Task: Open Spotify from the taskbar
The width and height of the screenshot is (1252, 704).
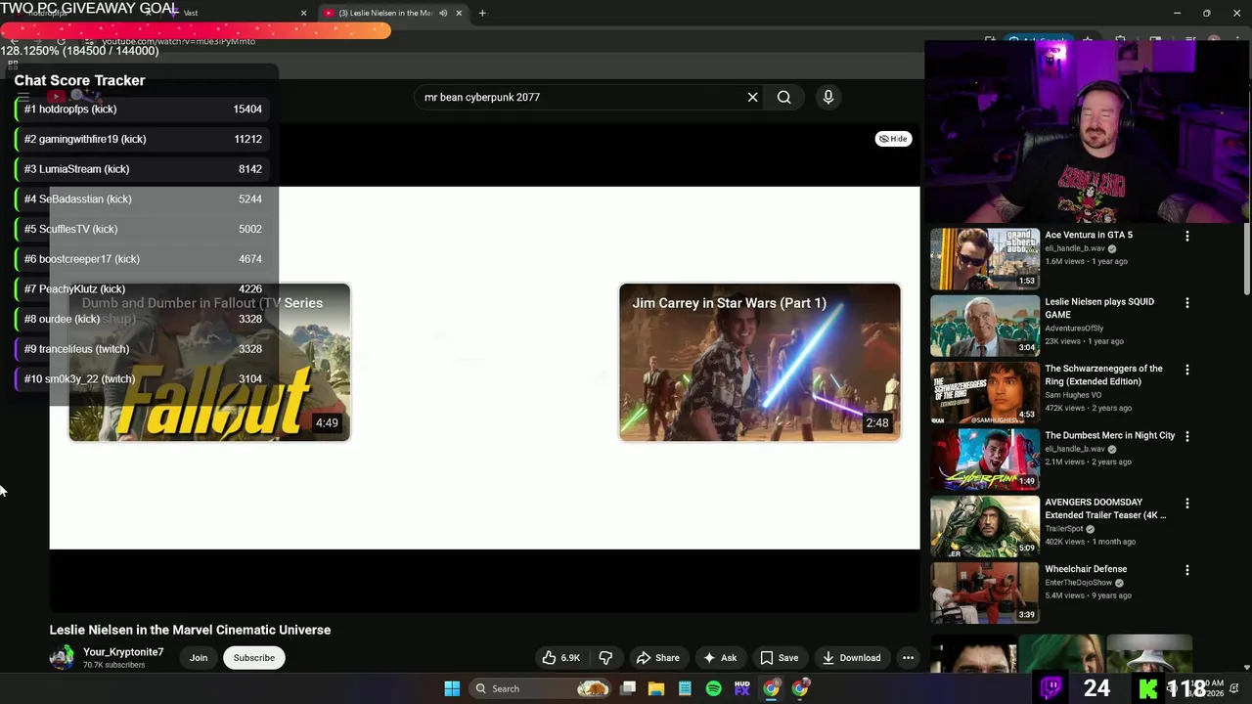Action: tap(714, 688)
